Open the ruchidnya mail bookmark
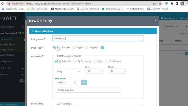The height and width of the screenshot is (106, 188). pos(38,9)
